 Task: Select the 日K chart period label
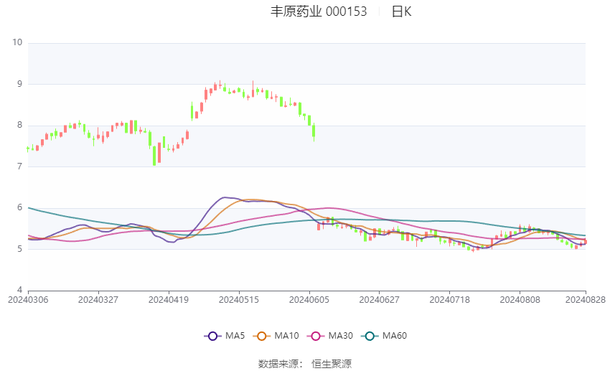401,11
